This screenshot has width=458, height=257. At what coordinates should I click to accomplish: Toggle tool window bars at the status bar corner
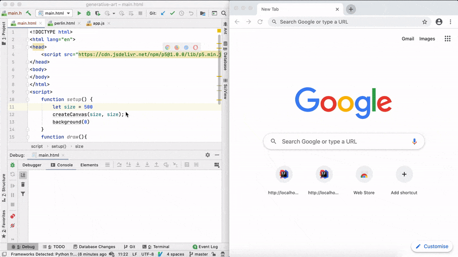click(5, 254)
